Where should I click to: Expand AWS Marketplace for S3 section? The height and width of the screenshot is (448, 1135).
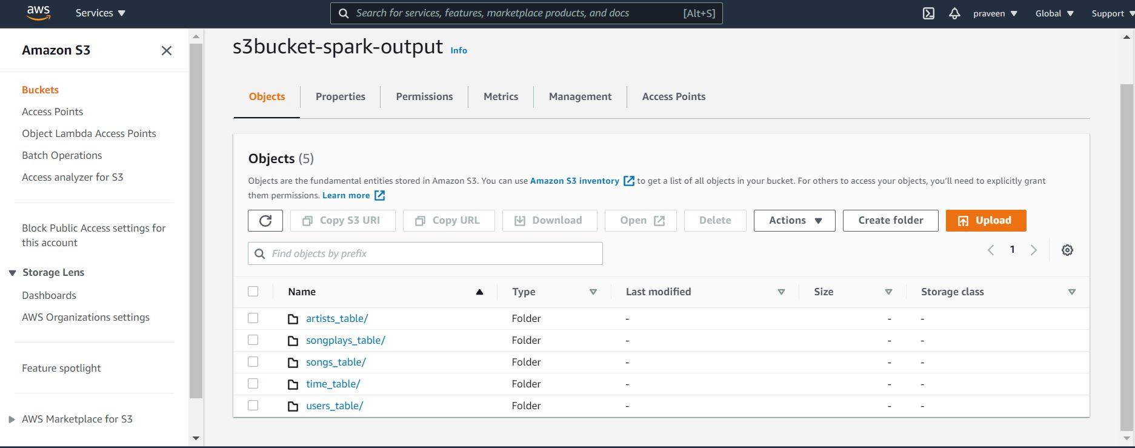point(12,420)
